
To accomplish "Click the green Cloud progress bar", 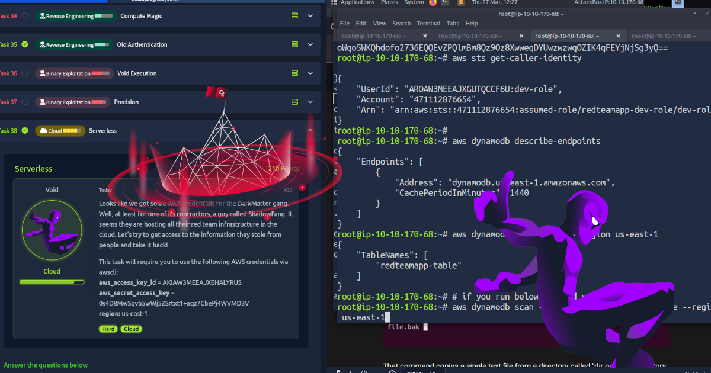I will point(52,282).
